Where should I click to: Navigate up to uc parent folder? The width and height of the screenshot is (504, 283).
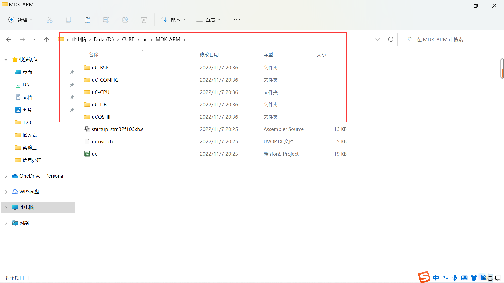coord(145,39)
